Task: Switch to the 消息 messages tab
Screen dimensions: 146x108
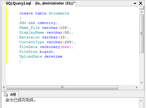Action: [10, 94]
